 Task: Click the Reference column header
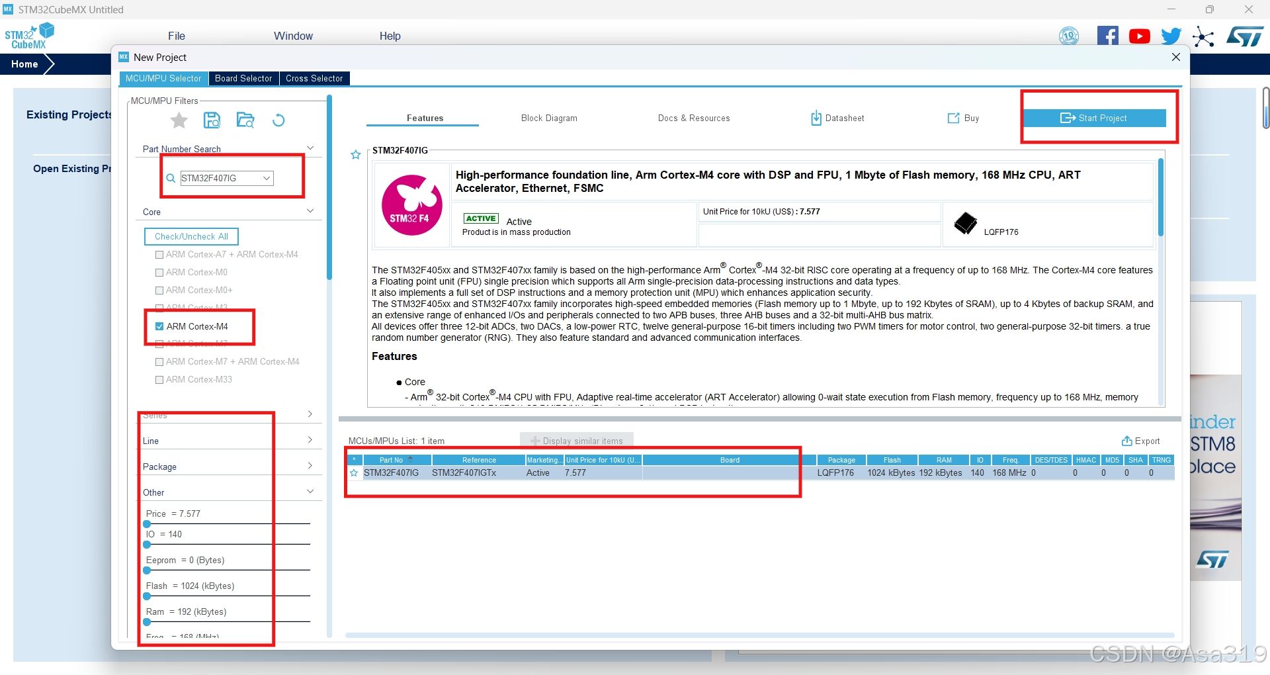point(479,460)
